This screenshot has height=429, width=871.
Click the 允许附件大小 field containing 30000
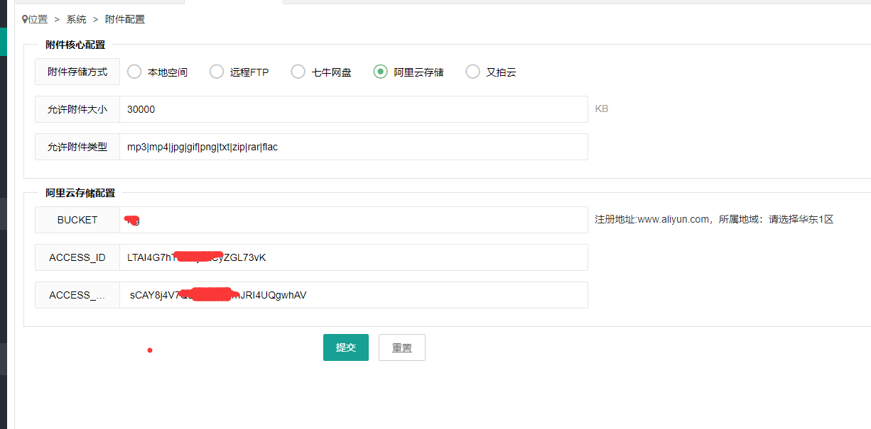[353, 109]
